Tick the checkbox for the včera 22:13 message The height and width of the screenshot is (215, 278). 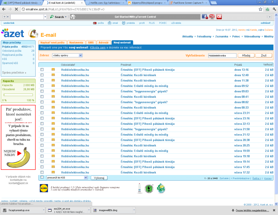click(x=42, y=124)
